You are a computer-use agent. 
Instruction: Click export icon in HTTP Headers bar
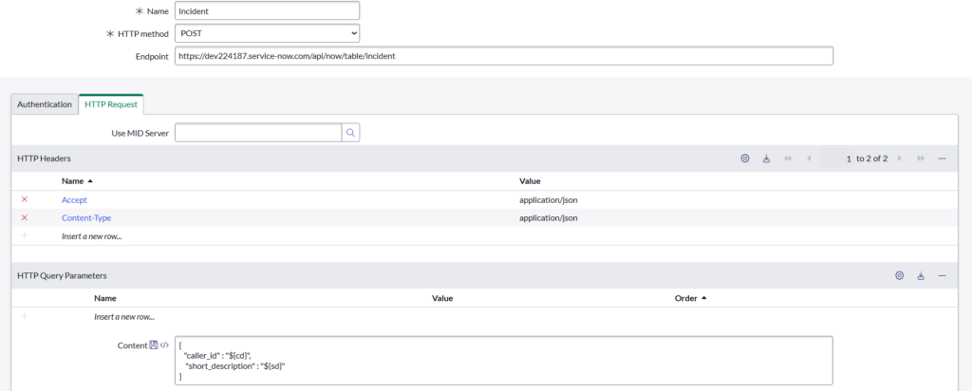(x=766, y=158)
